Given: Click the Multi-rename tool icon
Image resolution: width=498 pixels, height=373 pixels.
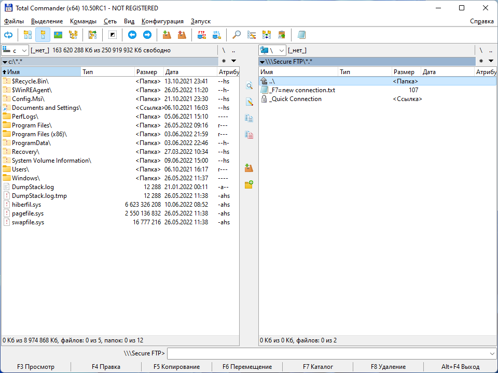Looking at the screenshot, I should tap(252, 35).
